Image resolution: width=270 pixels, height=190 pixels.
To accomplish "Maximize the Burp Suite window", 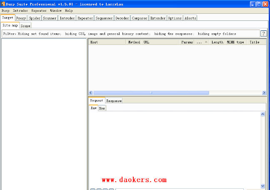I will pos(259,4).
